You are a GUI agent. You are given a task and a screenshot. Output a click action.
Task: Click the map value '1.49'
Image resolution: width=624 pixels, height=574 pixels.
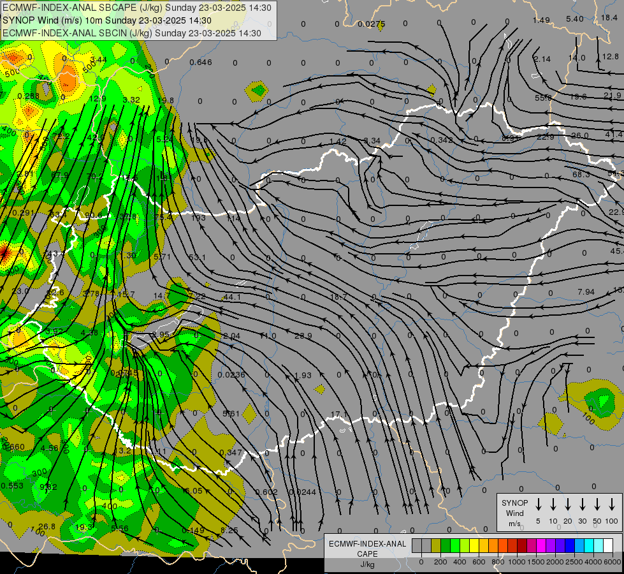(x=541, y=20)
